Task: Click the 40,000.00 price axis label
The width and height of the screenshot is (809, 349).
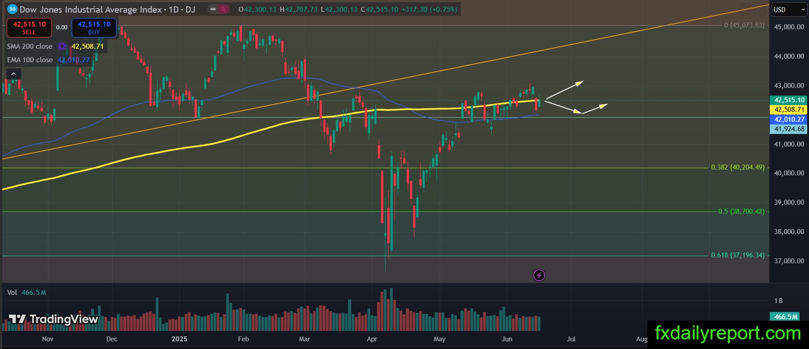Action: [x=789, y=173]
